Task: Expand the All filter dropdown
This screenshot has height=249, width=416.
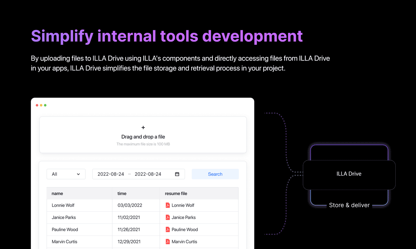Action: point(66,174)
